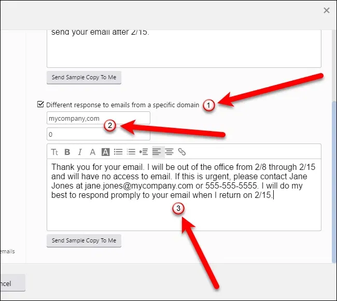Open the font size (Tt) tool
The height and width of the screenshot is (301, 337).
54,152
